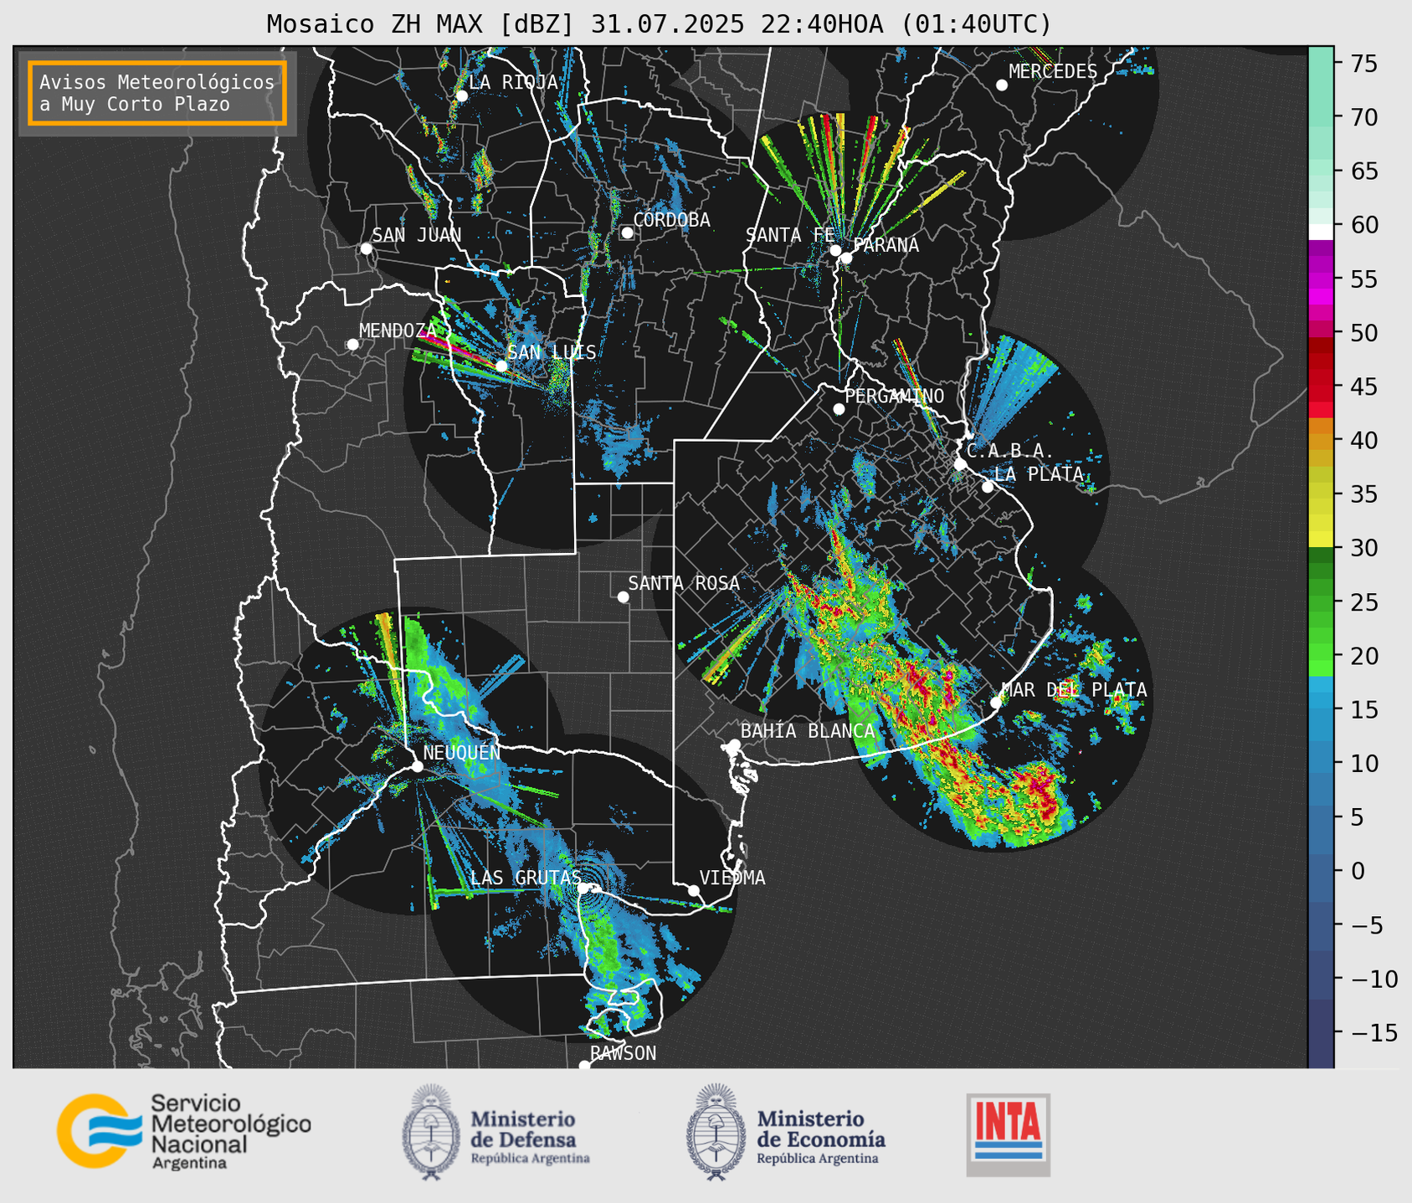This screenshot has width=1412, height=1203.
Task: Click the Neuquén city marker
Action: coord(417,766)
